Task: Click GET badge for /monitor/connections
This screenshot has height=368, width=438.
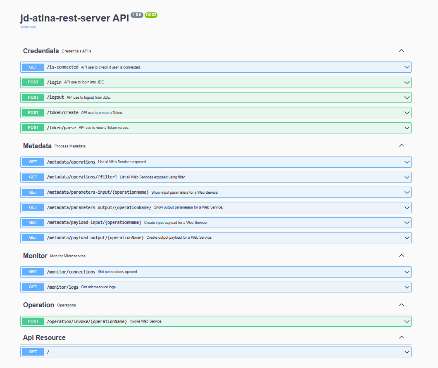Action: point(33,272)
